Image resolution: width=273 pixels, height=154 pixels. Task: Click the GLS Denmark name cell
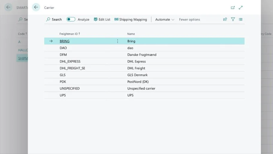137,75
